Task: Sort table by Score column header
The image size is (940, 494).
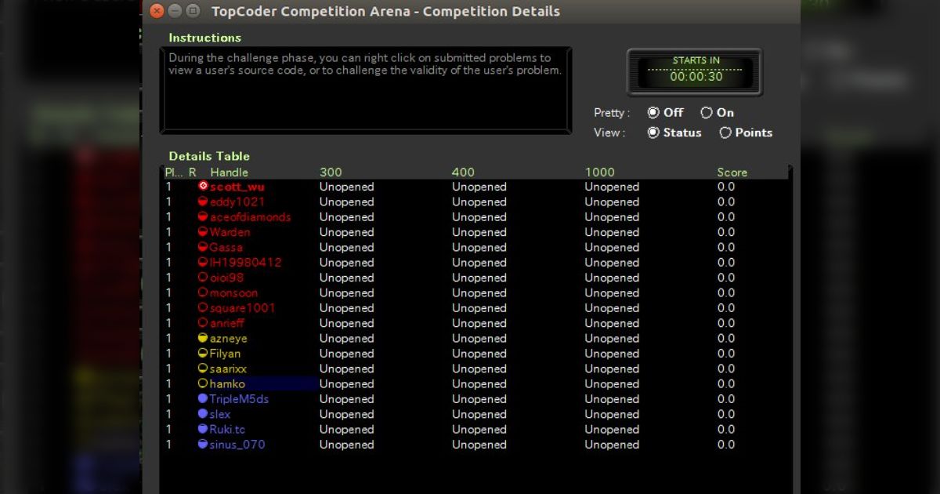Action: pos(732,173)
